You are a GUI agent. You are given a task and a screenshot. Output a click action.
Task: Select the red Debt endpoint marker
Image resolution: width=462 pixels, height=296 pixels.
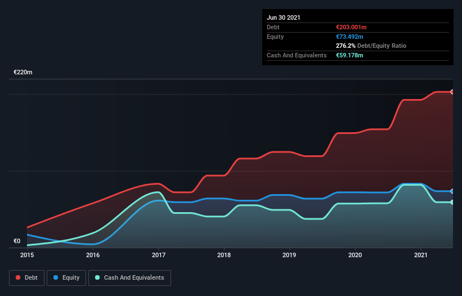452,92
